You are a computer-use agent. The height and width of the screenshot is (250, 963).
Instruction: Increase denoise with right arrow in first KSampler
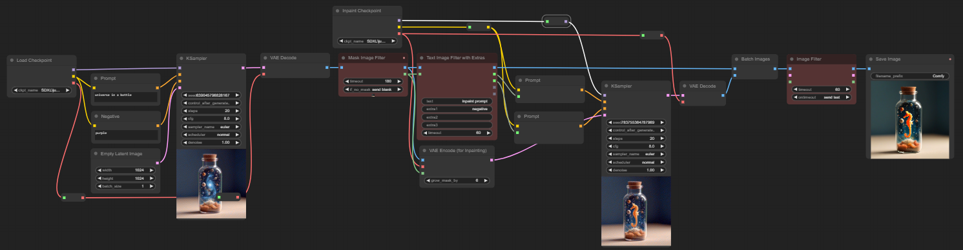237,142
